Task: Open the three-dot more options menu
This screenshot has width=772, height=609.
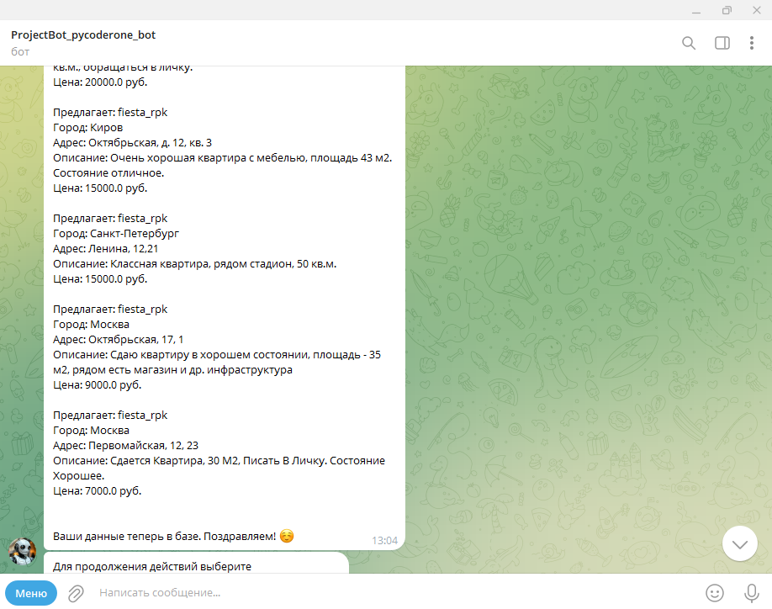Action: point(751,44)
